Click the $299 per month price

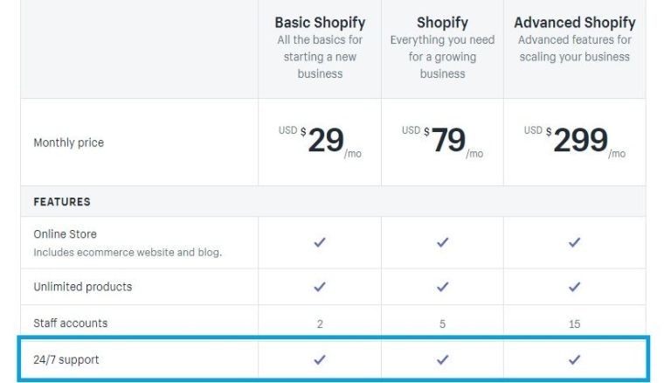(x=580, y=140)
